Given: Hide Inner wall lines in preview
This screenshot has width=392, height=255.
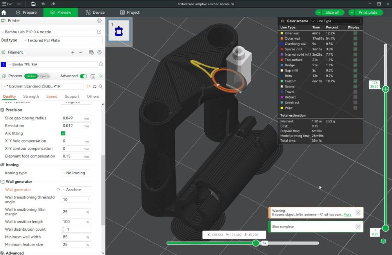Looking at the screenshot, I should (355, 33).
